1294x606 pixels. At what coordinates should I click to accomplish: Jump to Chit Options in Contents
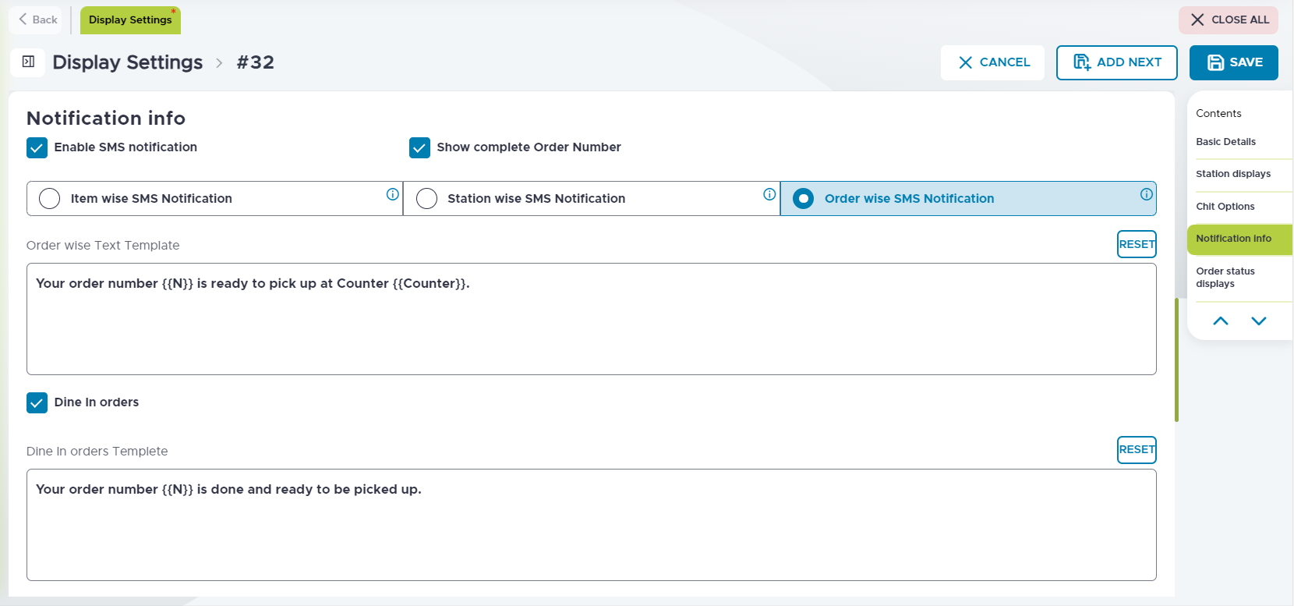coord(1225,207)
